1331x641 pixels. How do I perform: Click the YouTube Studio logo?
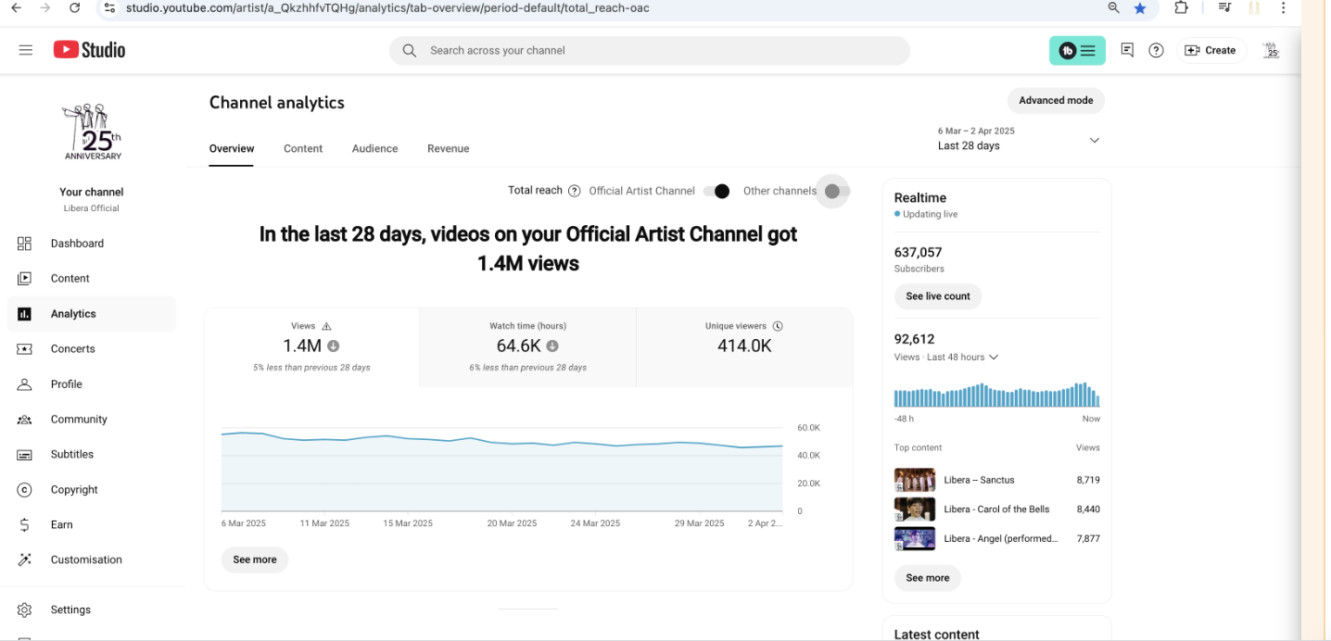(x=89, y=50)
